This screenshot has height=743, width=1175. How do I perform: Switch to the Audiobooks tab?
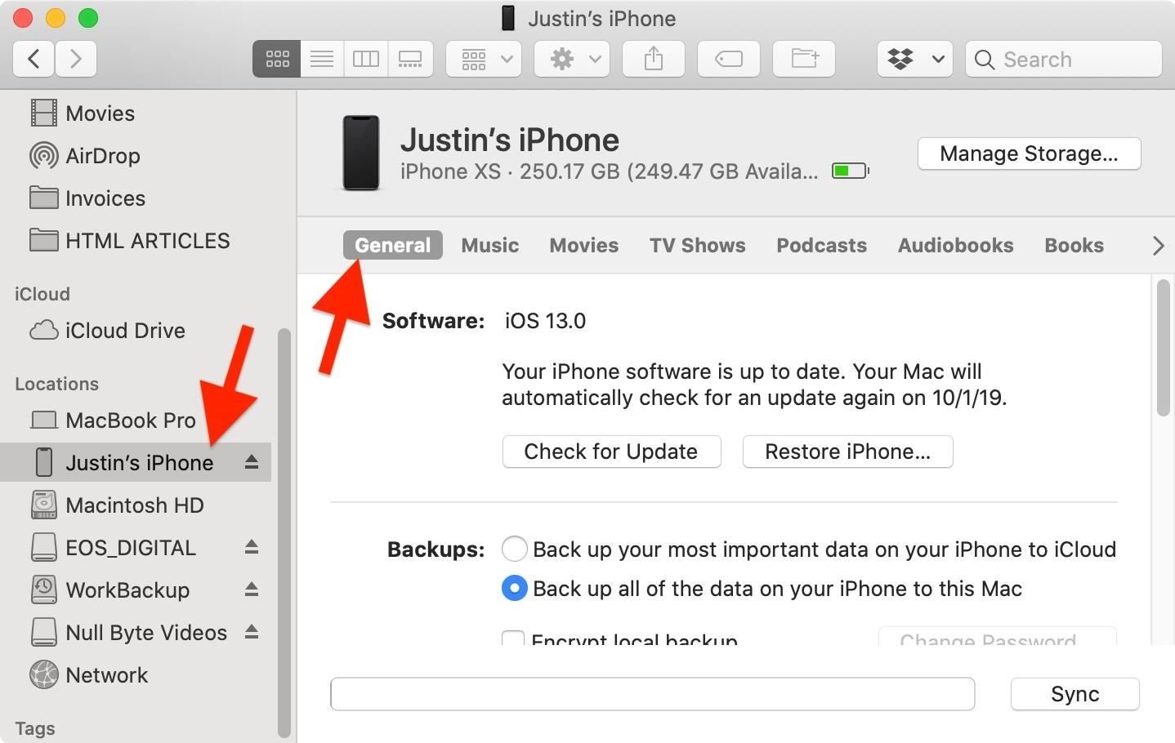954,245
